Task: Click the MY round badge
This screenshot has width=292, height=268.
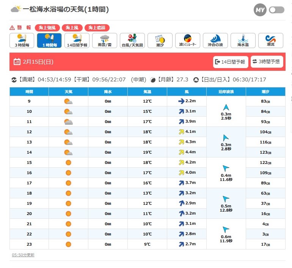Action: (x=260, y=10)
